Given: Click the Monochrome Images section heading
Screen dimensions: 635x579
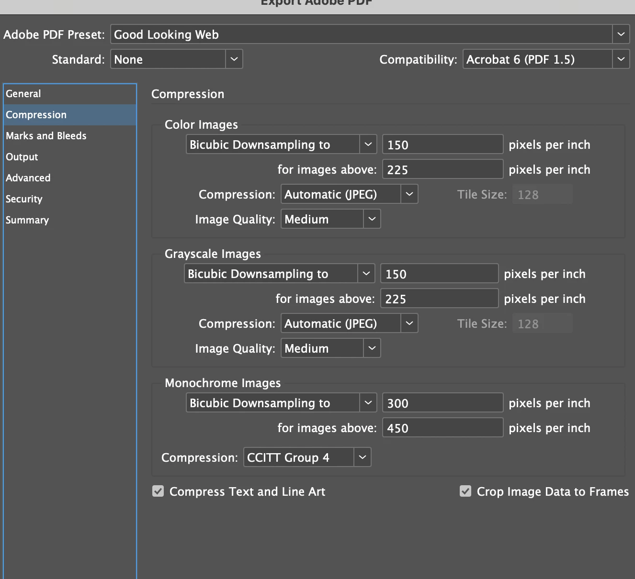Looking at the screenshot, I should pos(223,383).
